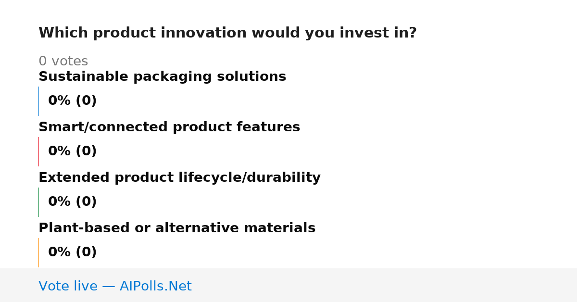Click the orange bar for Plant-based materials
The width and height of the screenshot is (577, 302).
click(x=38, y=252)
